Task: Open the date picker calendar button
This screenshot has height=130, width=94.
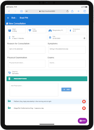Action: [84, 38]
